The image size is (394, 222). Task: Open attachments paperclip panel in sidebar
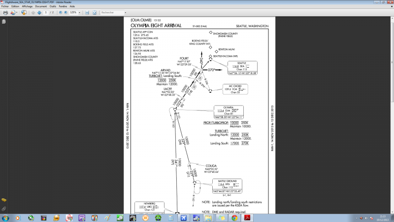pos(4,209)
